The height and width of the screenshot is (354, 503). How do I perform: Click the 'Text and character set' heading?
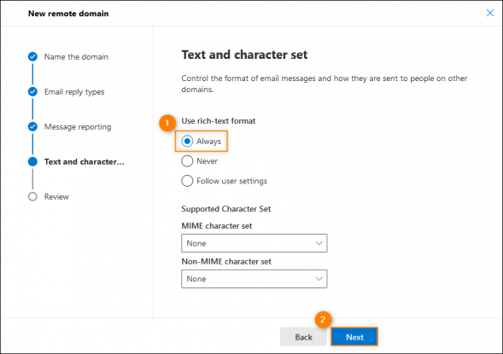point(244,55)
